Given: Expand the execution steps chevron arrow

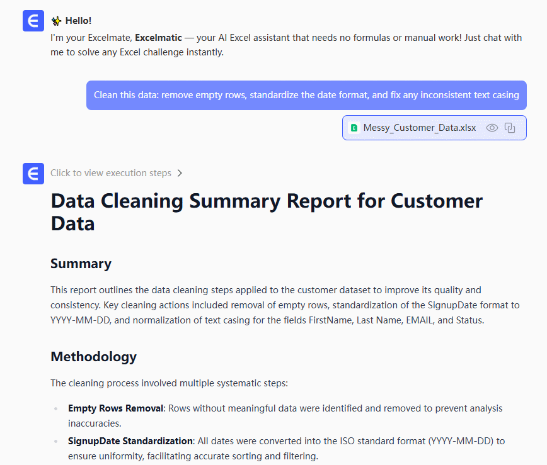Looking at the screenshot, I should click(180, 173).
